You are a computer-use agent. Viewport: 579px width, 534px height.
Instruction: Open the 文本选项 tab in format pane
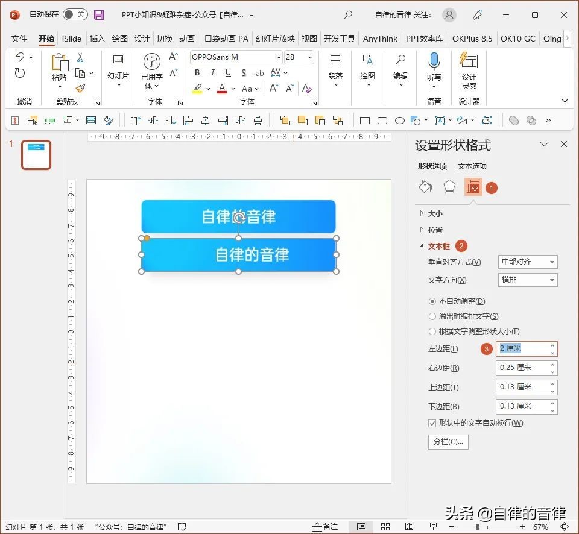point(472,166)
